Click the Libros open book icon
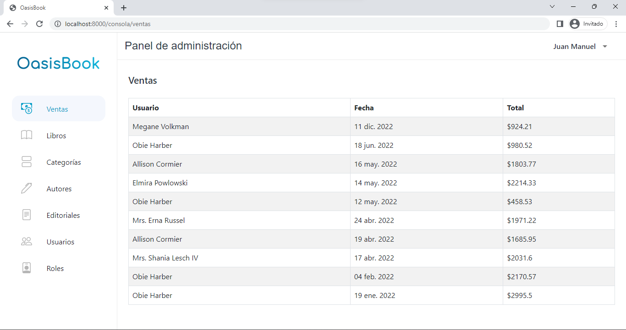The width and height of the screenshot is (626, 330). (x=27, y=135)
